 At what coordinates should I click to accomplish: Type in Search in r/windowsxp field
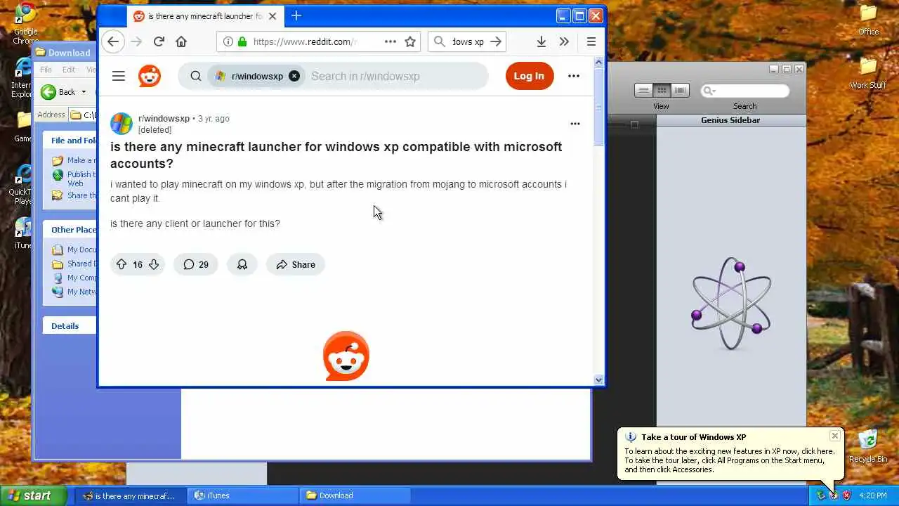[x=395, y=76]
